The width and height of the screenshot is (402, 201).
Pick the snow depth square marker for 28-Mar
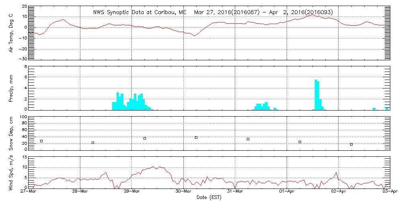(93, 143)
